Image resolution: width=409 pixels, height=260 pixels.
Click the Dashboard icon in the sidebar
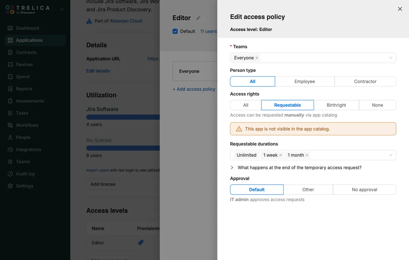pyautogui.click(x=10, y=28)
